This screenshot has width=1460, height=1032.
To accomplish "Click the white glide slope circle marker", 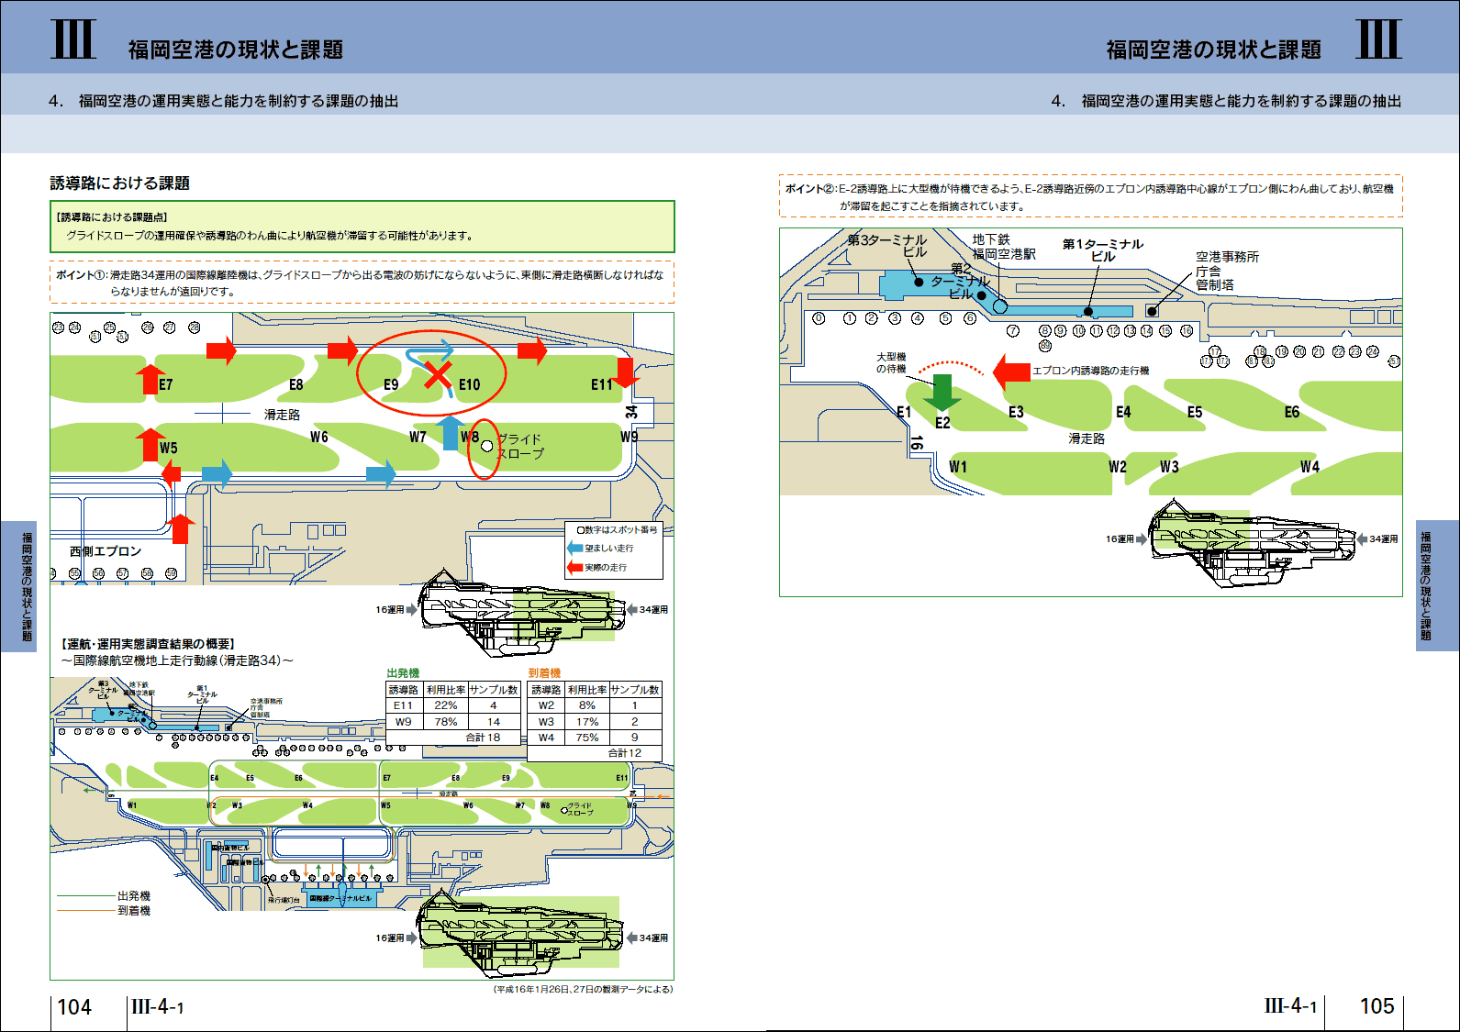I will [487, 446].
